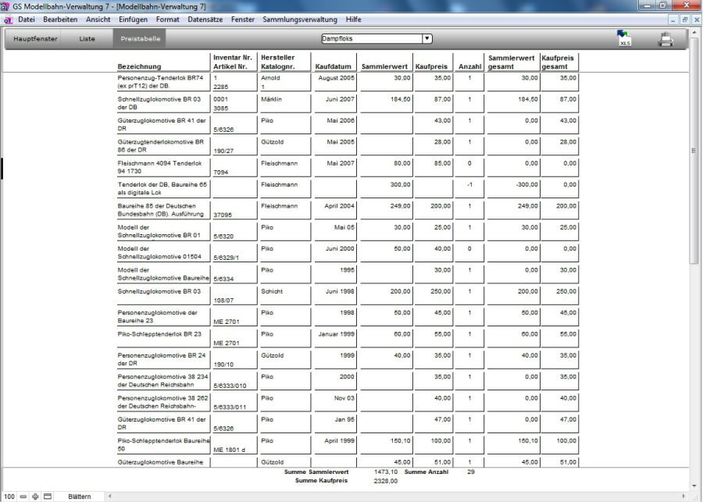The height and width of the screenshot is (502, 703).
Task: Click the 100 zoom level button
Action: (x=9, y=497)
